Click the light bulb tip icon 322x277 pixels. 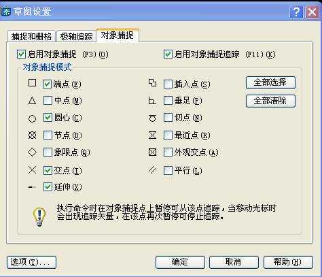click(39, 217)
